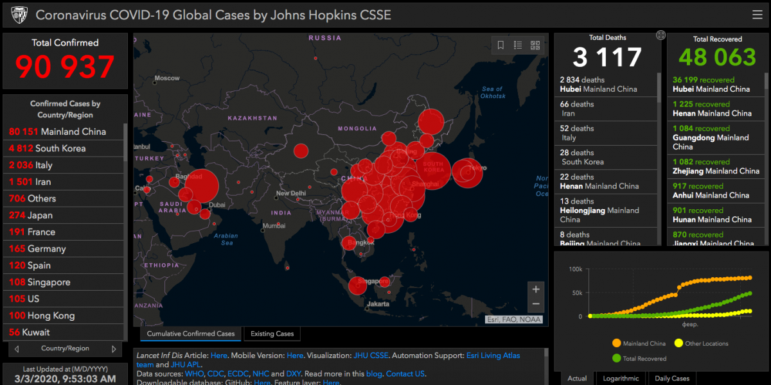Click the Contact US link
Screen dimensions: 771x385
pos(405,373)
